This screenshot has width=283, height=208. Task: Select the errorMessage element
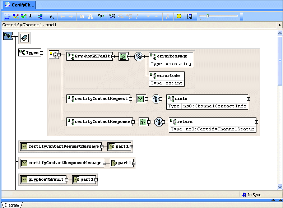(x=171, y=56)
